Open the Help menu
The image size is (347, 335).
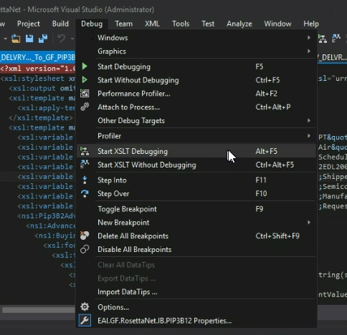point(311,24)
